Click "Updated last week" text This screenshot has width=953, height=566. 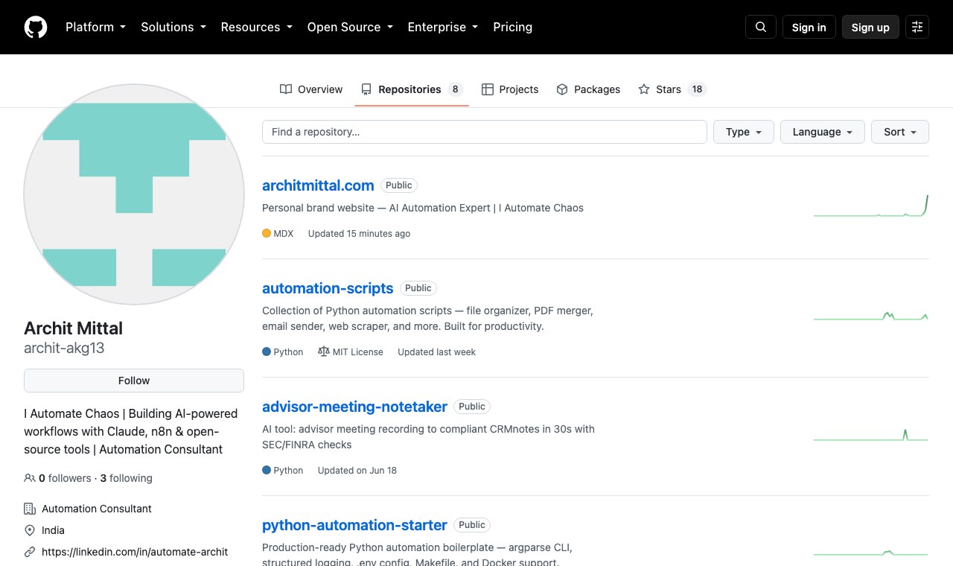click(x=436, y=352)
